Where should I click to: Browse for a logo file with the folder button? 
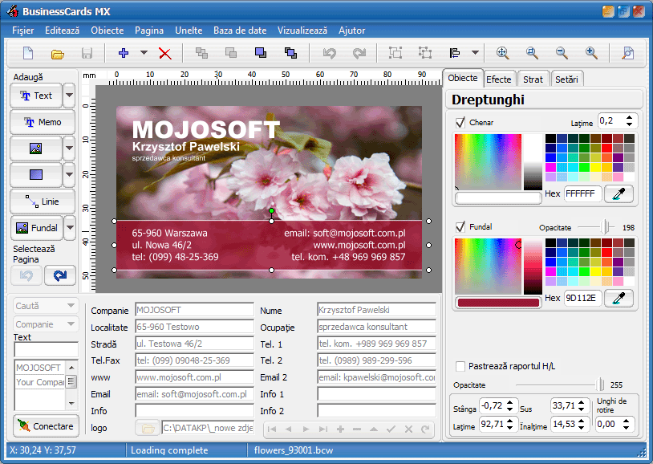(148, 428)
